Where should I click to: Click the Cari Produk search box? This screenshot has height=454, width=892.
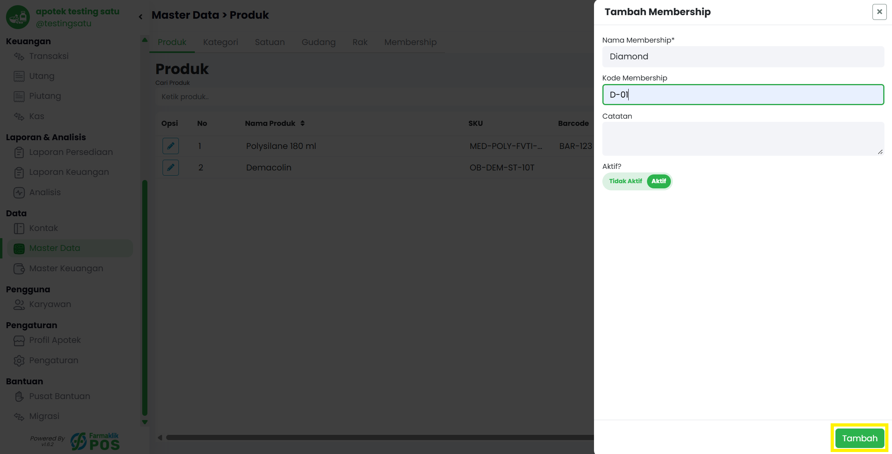click(x=374, y=97)
